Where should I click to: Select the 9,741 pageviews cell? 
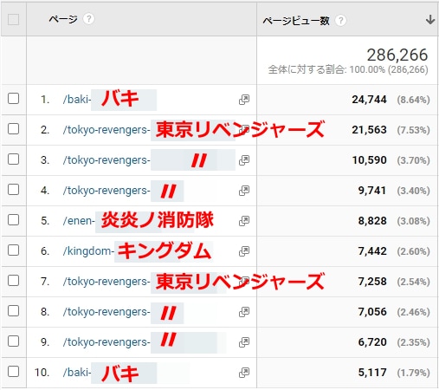click(x=372, y=191)
